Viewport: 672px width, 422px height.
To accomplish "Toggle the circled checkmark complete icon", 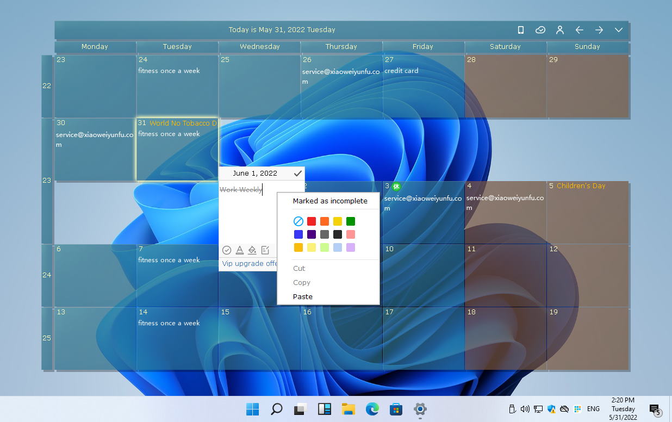I will click(227, 250).
